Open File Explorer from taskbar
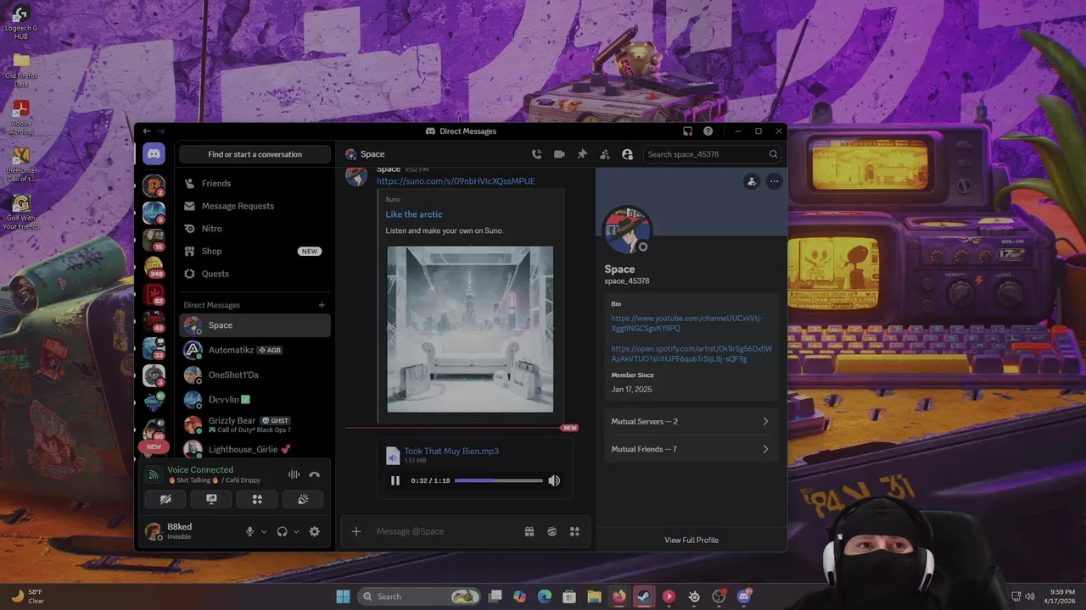This screenshot has height=610, width=1086. tap(594, 596)
